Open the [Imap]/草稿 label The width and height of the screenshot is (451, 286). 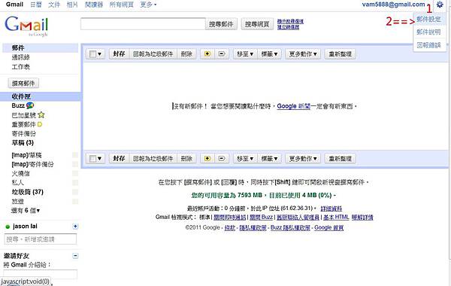26,155
